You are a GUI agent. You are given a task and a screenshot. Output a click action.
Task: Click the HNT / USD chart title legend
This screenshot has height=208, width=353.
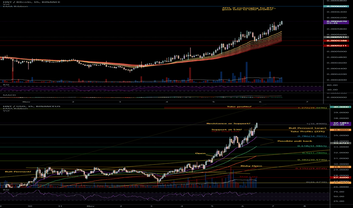tap(31, 106)
